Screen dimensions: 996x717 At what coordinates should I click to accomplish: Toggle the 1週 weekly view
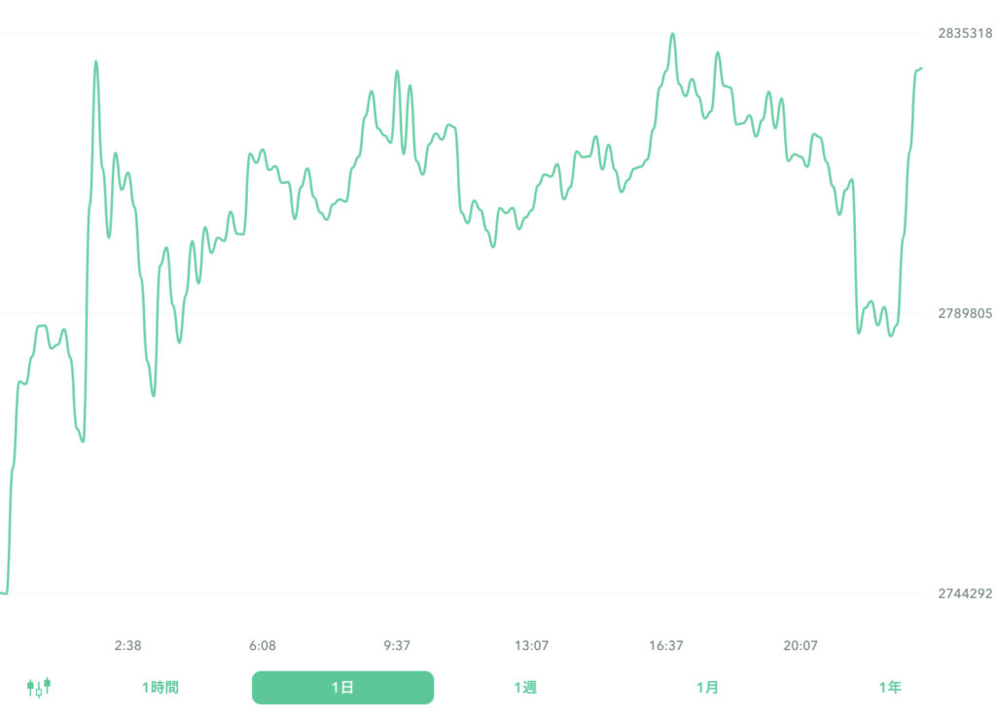pos(525,687)
